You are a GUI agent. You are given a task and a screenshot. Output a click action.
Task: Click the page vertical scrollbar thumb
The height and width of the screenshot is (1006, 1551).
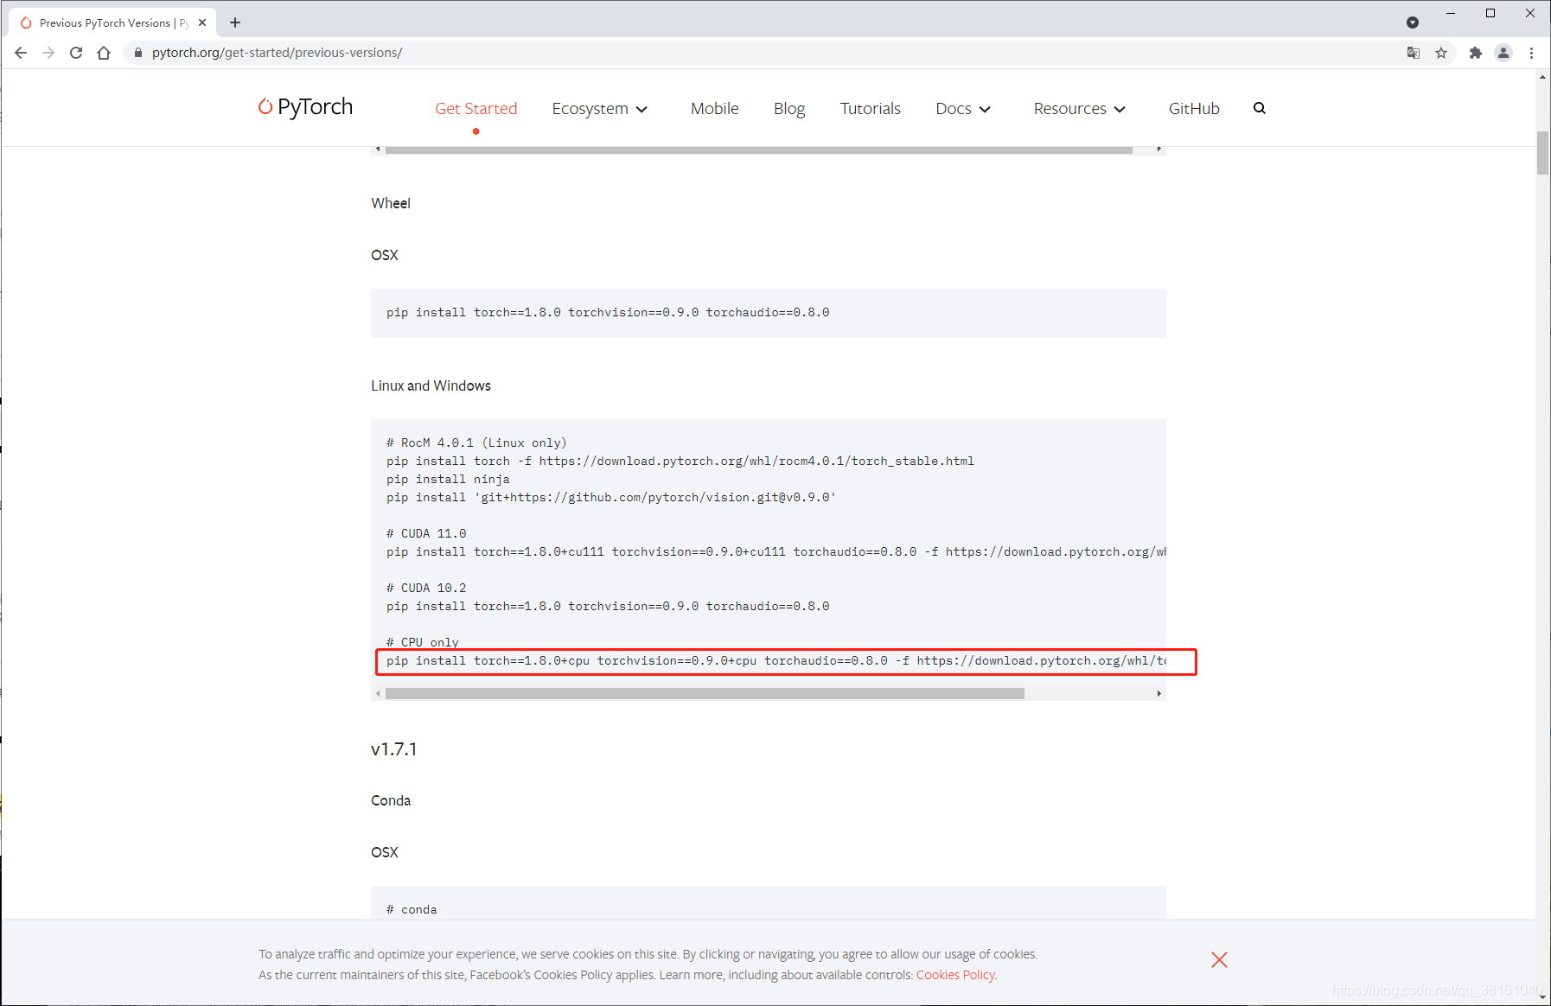(1542, 153)
